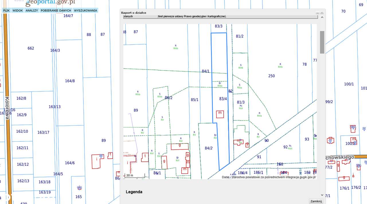Click parcel label 250 in the report
This screenshot has height=204, width=367.
pos(272,76)
